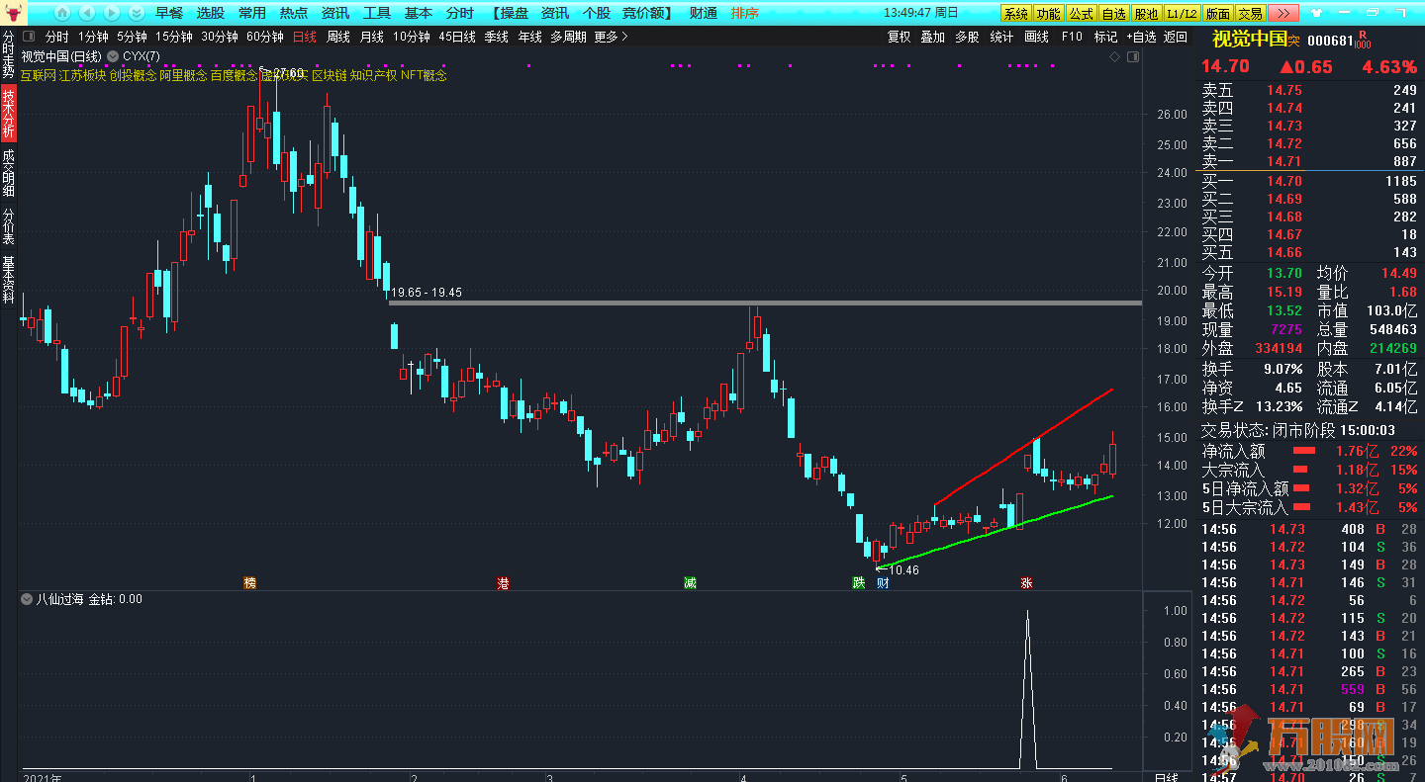Switch to the 月线 period tab
Viewport: 1425px width, 782px height.
click(x=372, y=37)
